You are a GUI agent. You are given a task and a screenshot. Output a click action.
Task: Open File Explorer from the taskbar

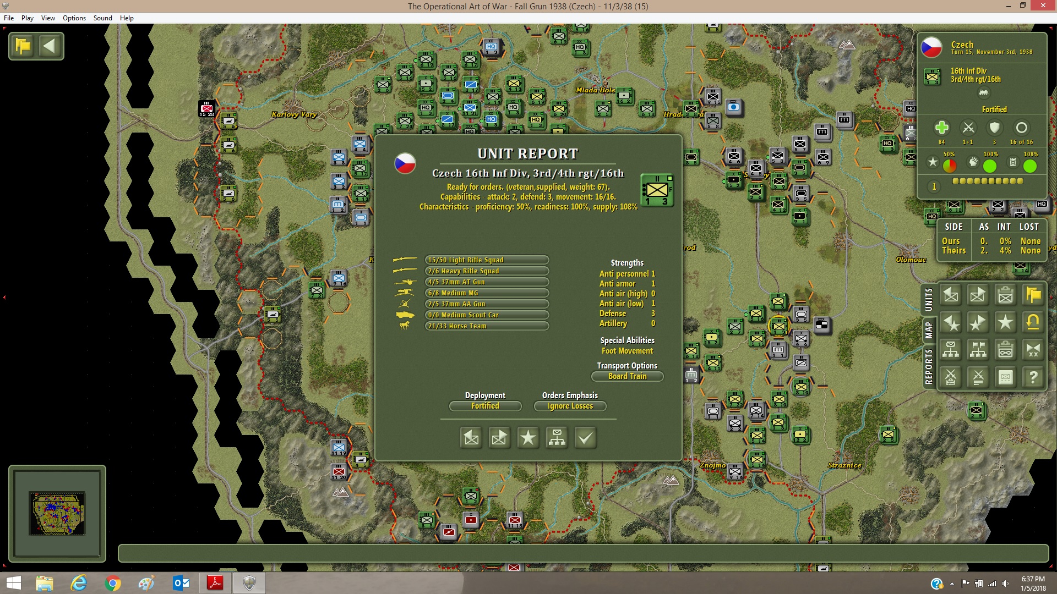[x=45, y=583]
